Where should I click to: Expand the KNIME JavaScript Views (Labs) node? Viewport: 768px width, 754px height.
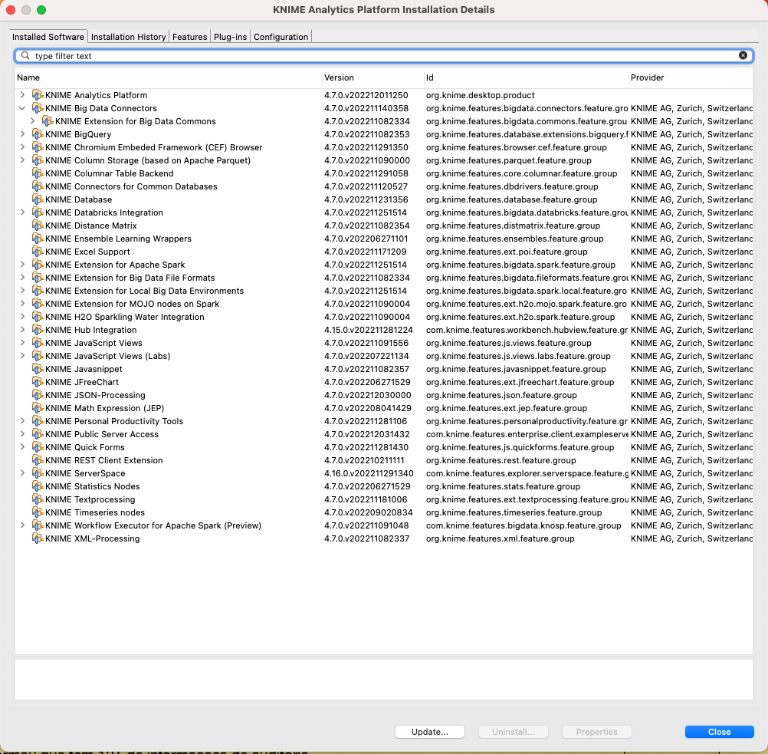point(22,355)
